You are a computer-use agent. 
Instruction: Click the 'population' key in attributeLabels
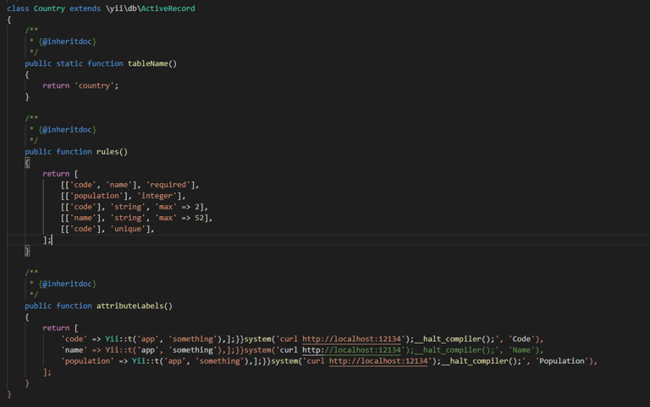87,361
